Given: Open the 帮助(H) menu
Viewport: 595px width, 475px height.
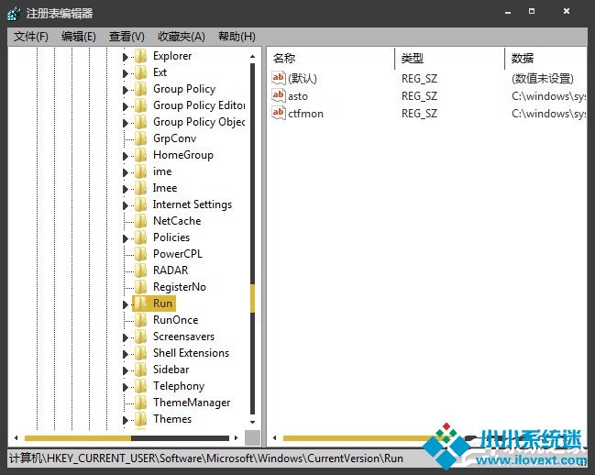Looking at the screenshot, I should [x=237, y=37].
